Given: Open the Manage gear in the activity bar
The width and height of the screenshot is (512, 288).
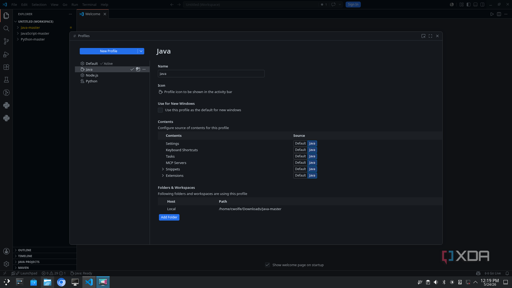Looking at the screenshot, I should tap(6, 264).
